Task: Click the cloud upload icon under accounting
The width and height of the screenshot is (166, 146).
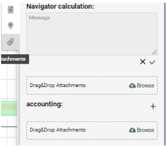Action: point(132,130)
